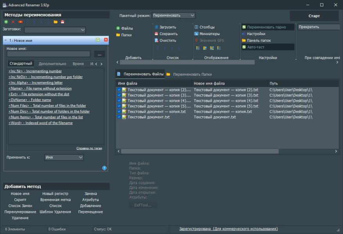343x234 pixels.
Task: Add the Перенумерование method
Action: [x=20, y=212]
